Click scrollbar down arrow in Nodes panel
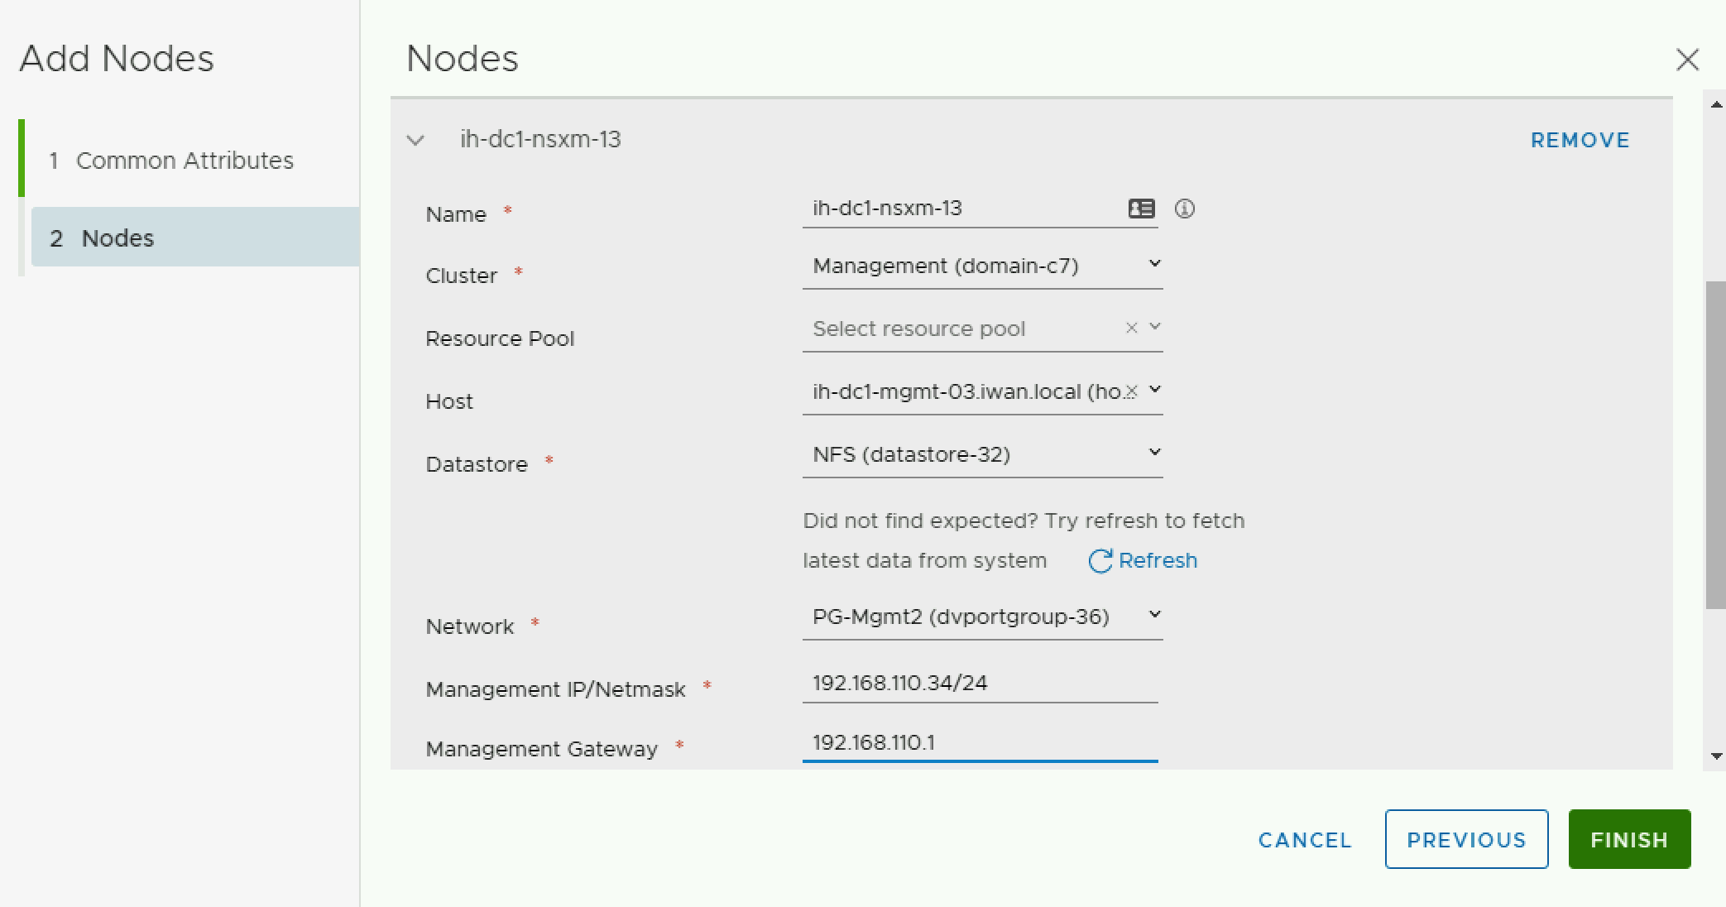The height and width of the screenshot is (907, 1726). pos(1715,756)
